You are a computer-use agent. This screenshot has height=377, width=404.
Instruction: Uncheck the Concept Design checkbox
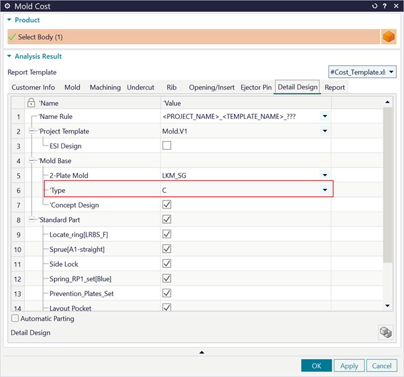tap(167, 205)
